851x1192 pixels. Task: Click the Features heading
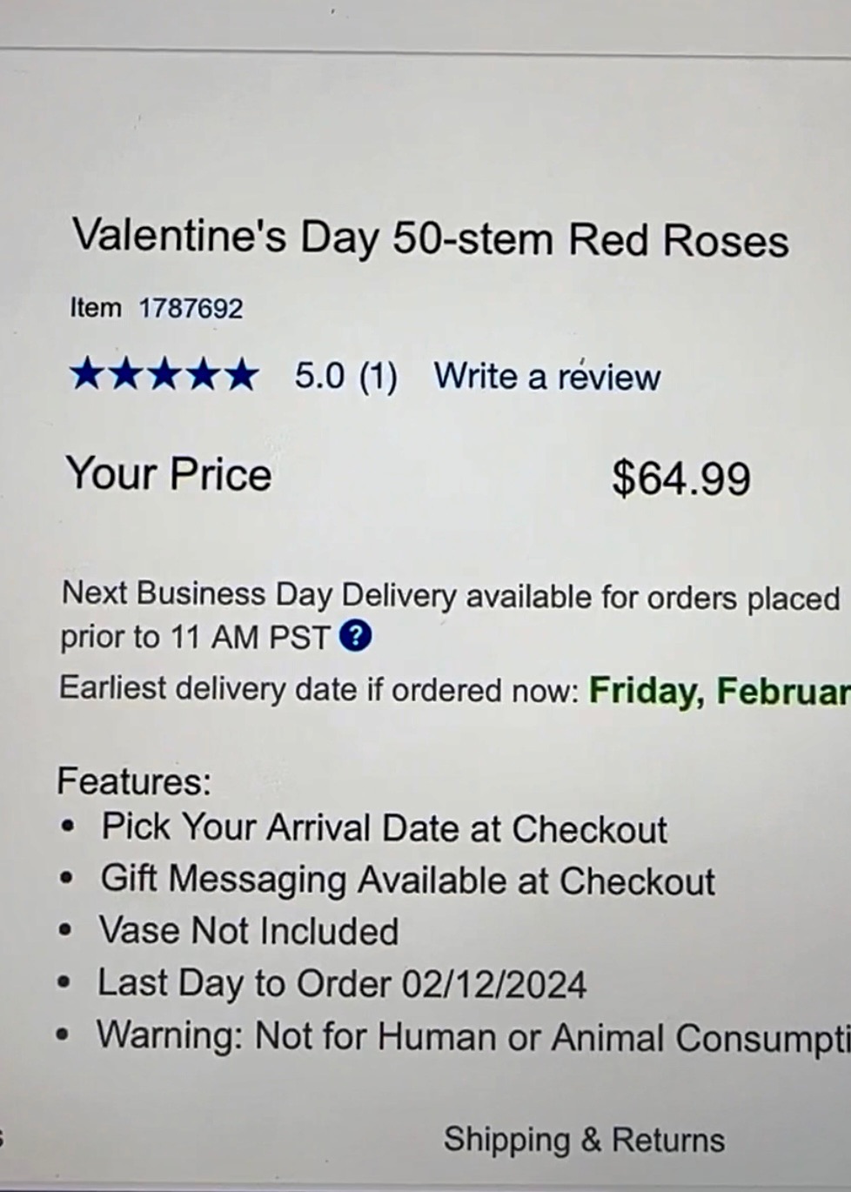[x=134, y=780]
